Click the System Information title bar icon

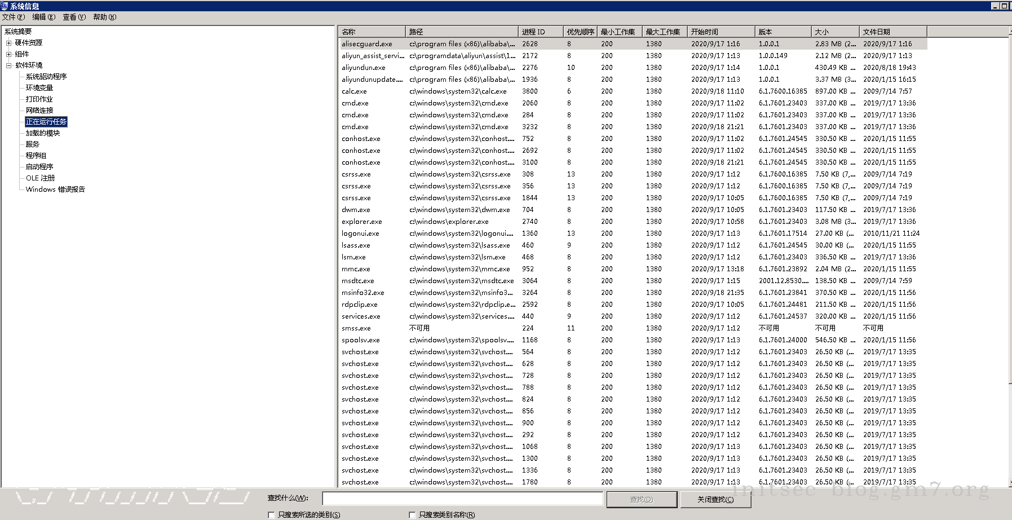pos(5,6)
